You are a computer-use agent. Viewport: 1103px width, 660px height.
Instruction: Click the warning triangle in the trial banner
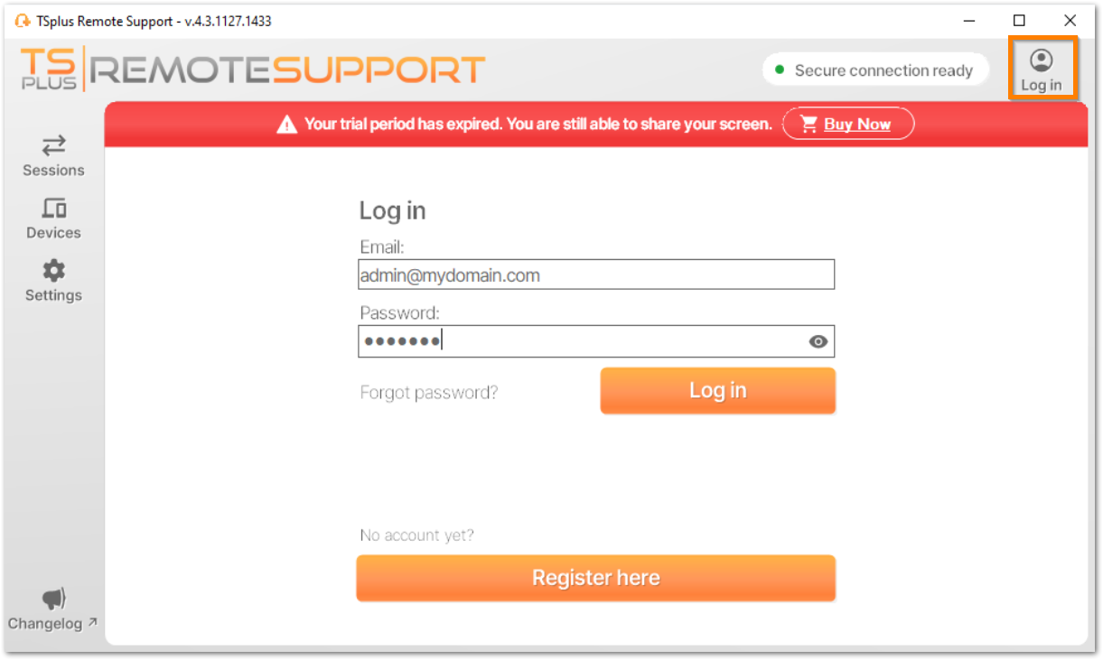[x=289, y=123]
